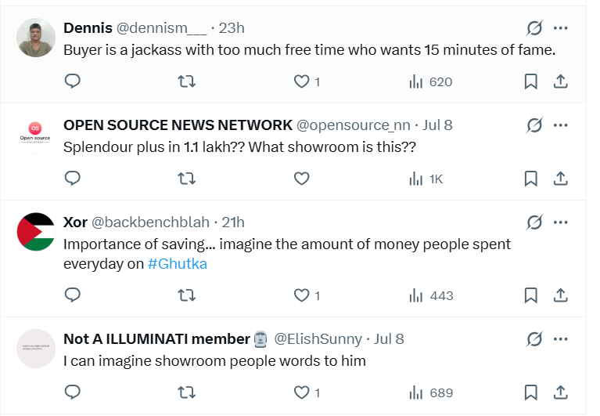Image resolution: width=600 pixels, height=416 pixels.
Task: Open more options menu on Dennis's tweet
Action: (x=561, y=28)
